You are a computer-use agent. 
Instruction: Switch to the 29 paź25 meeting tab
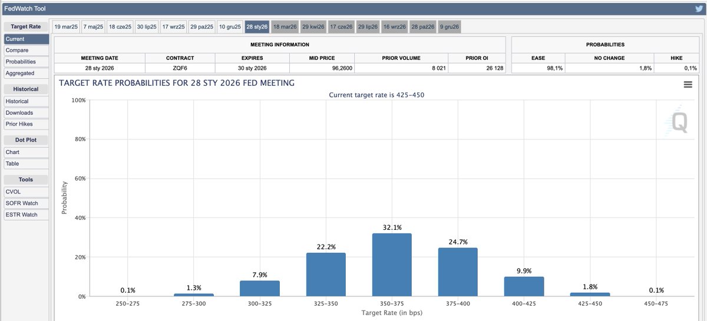(201, 27)
